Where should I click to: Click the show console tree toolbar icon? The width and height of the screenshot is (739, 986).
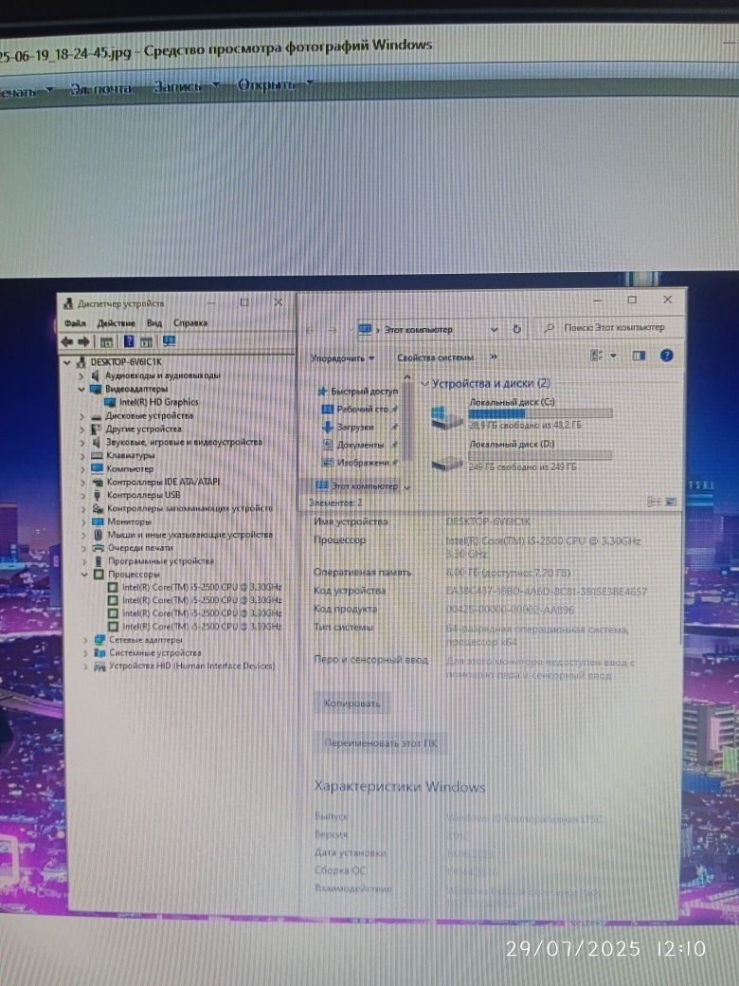coord(106,342)
